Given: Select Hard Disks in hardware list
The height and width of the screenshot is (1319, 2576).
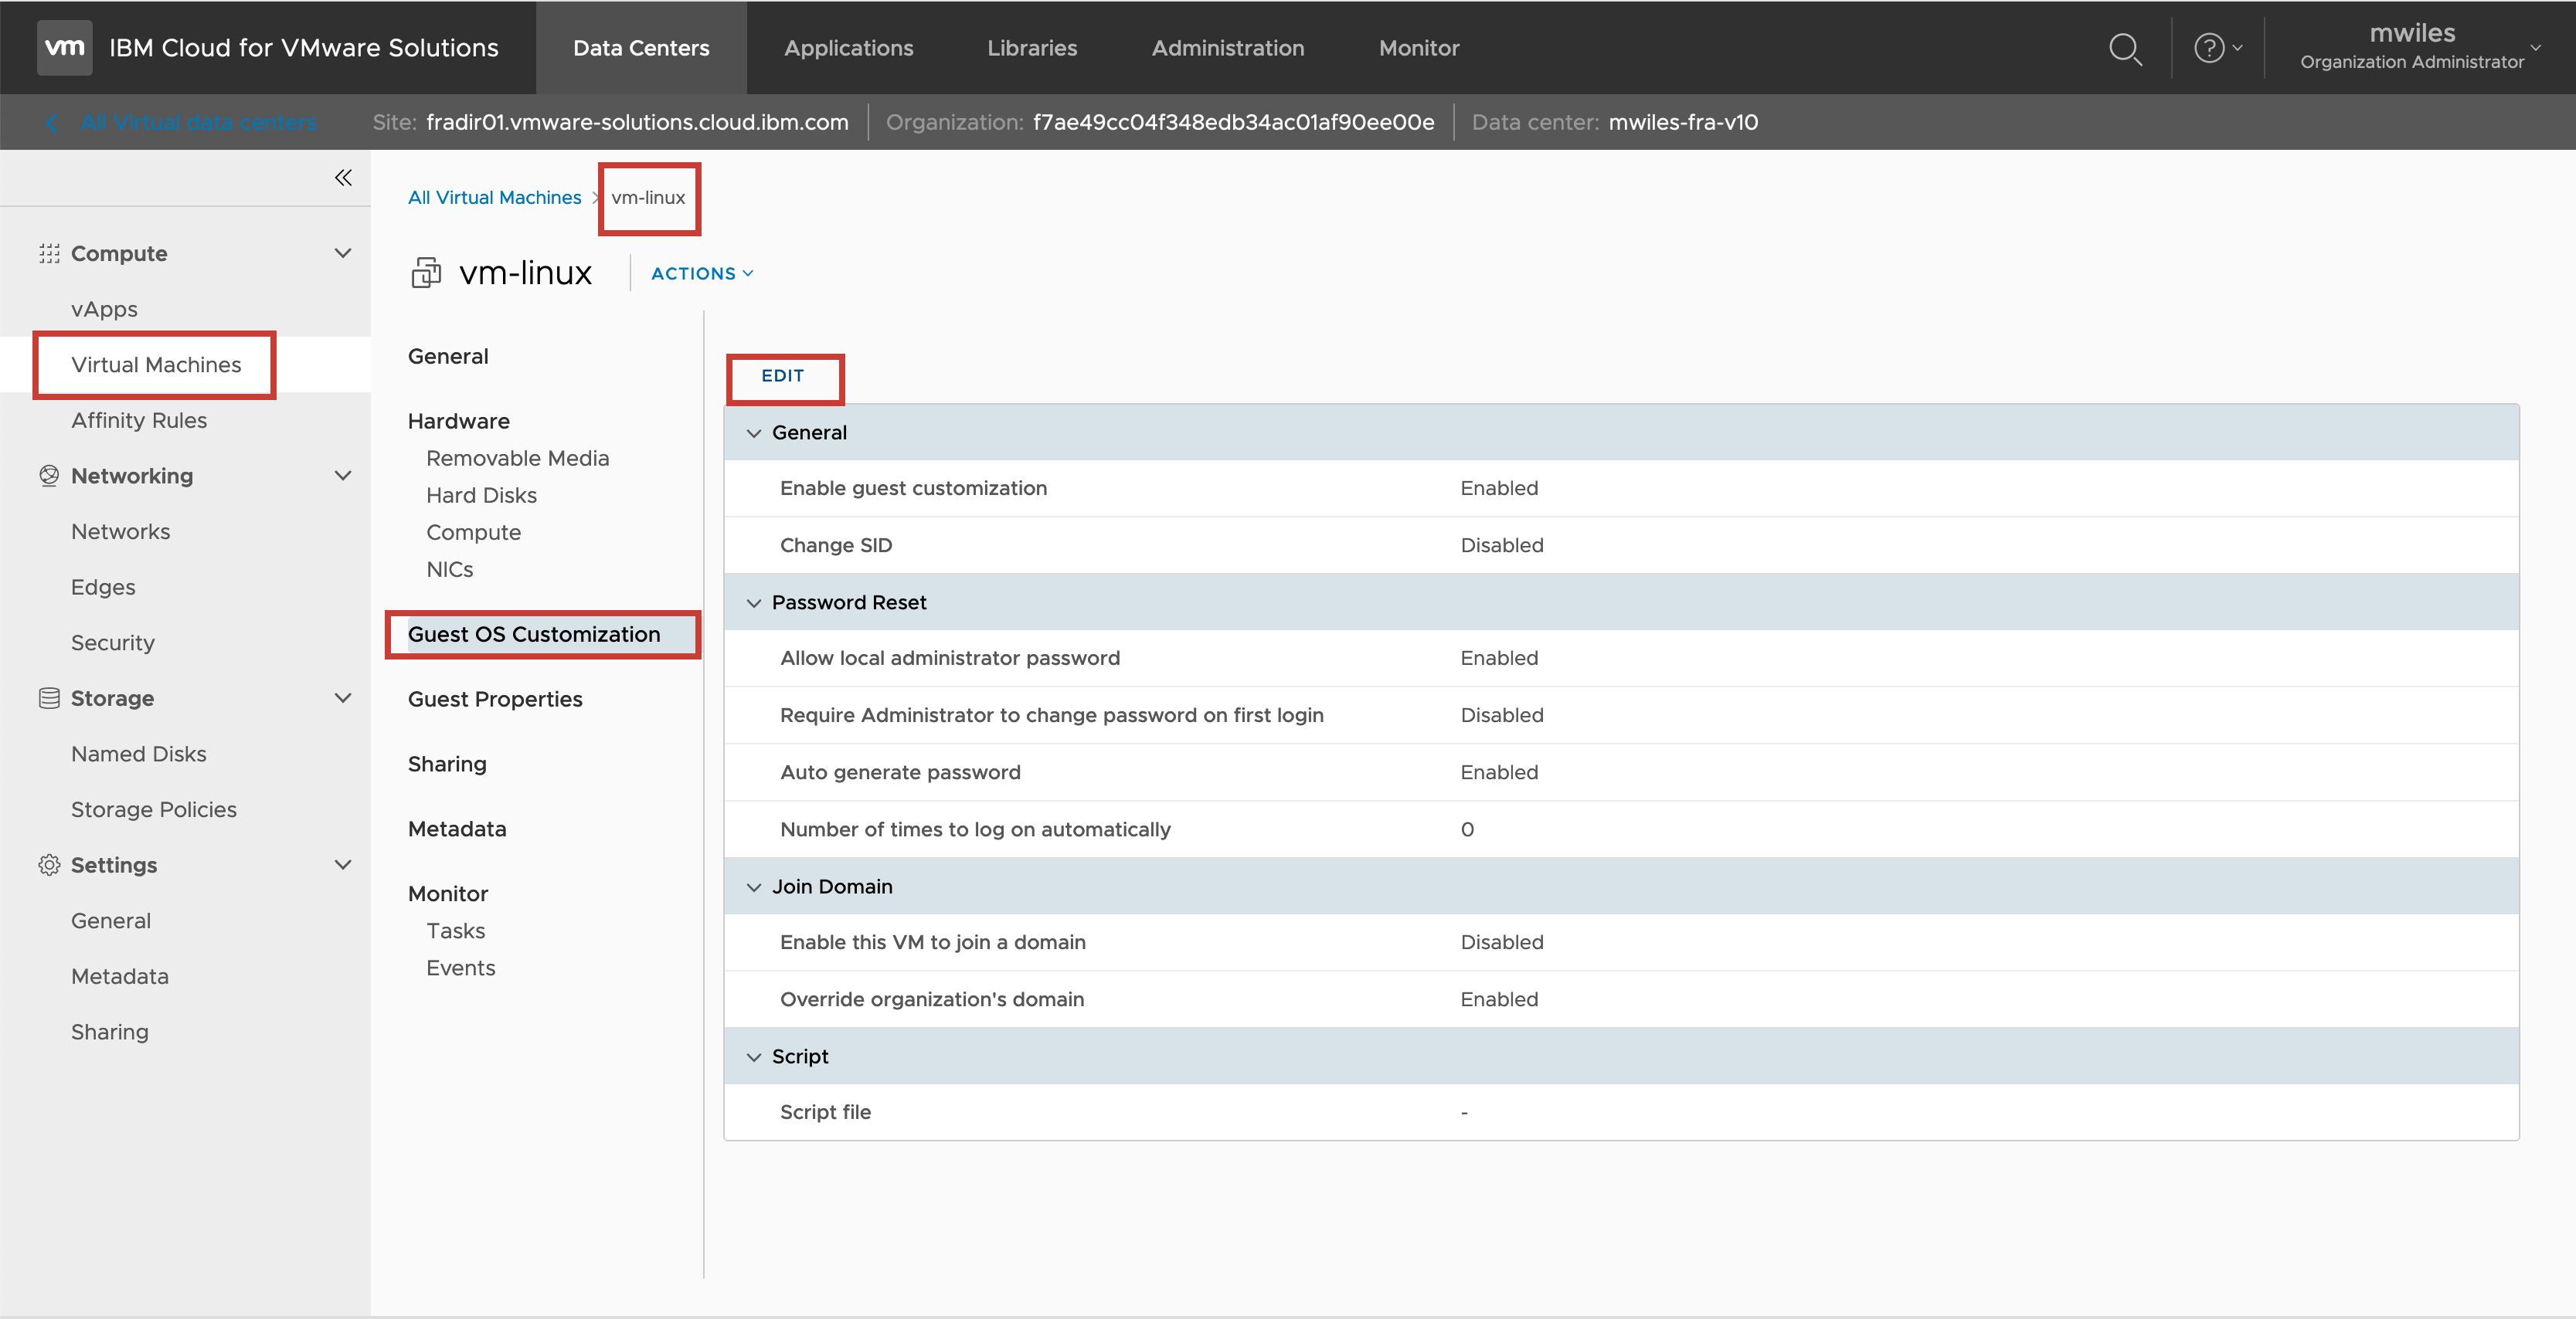Looking at the screenshot, I should (x=481, y=496).
